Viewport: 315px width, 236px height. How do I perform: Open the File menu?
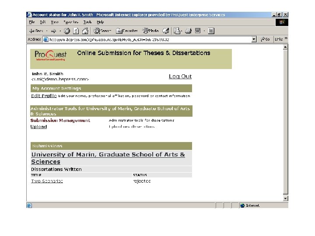(x=32, y=22)
